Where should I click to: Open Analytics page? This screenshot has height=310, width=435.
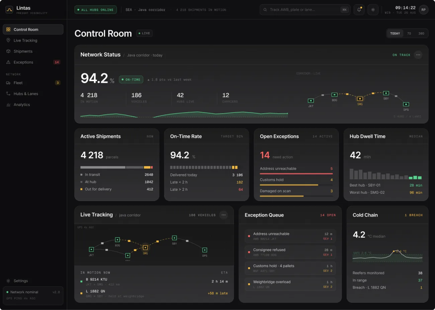pos(33,105)
